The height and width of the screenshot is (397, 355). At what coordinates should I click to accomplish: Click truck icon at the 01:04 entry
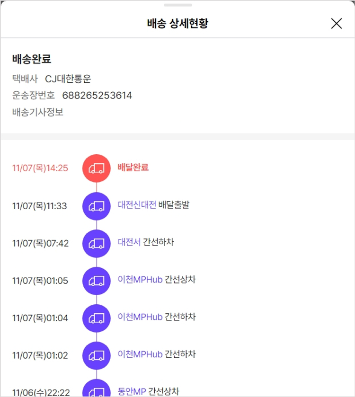(97, 318)
